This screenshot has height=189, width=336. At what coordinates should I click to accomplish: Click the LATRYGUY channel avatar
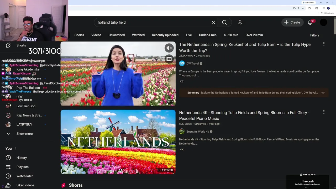tap(8, 124)
